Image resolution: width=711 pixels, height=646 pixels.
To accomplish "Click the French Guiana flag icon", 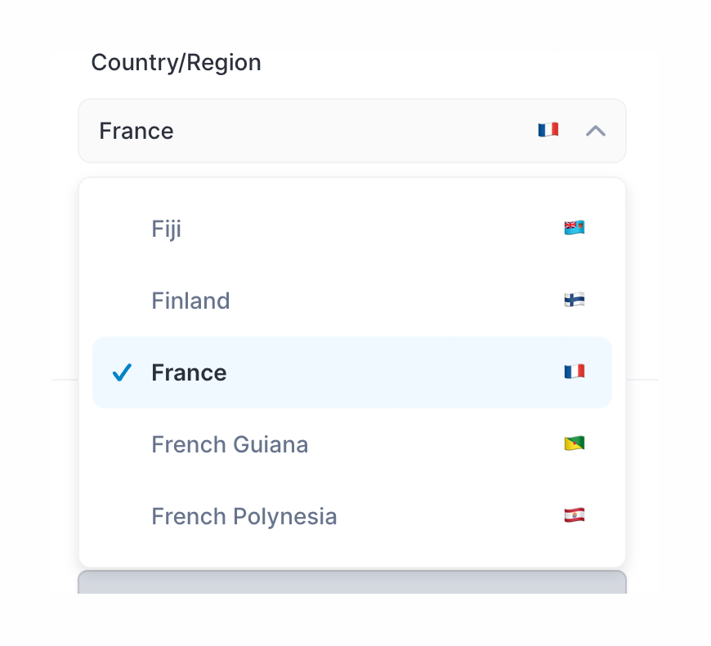I will coord(574,443).
